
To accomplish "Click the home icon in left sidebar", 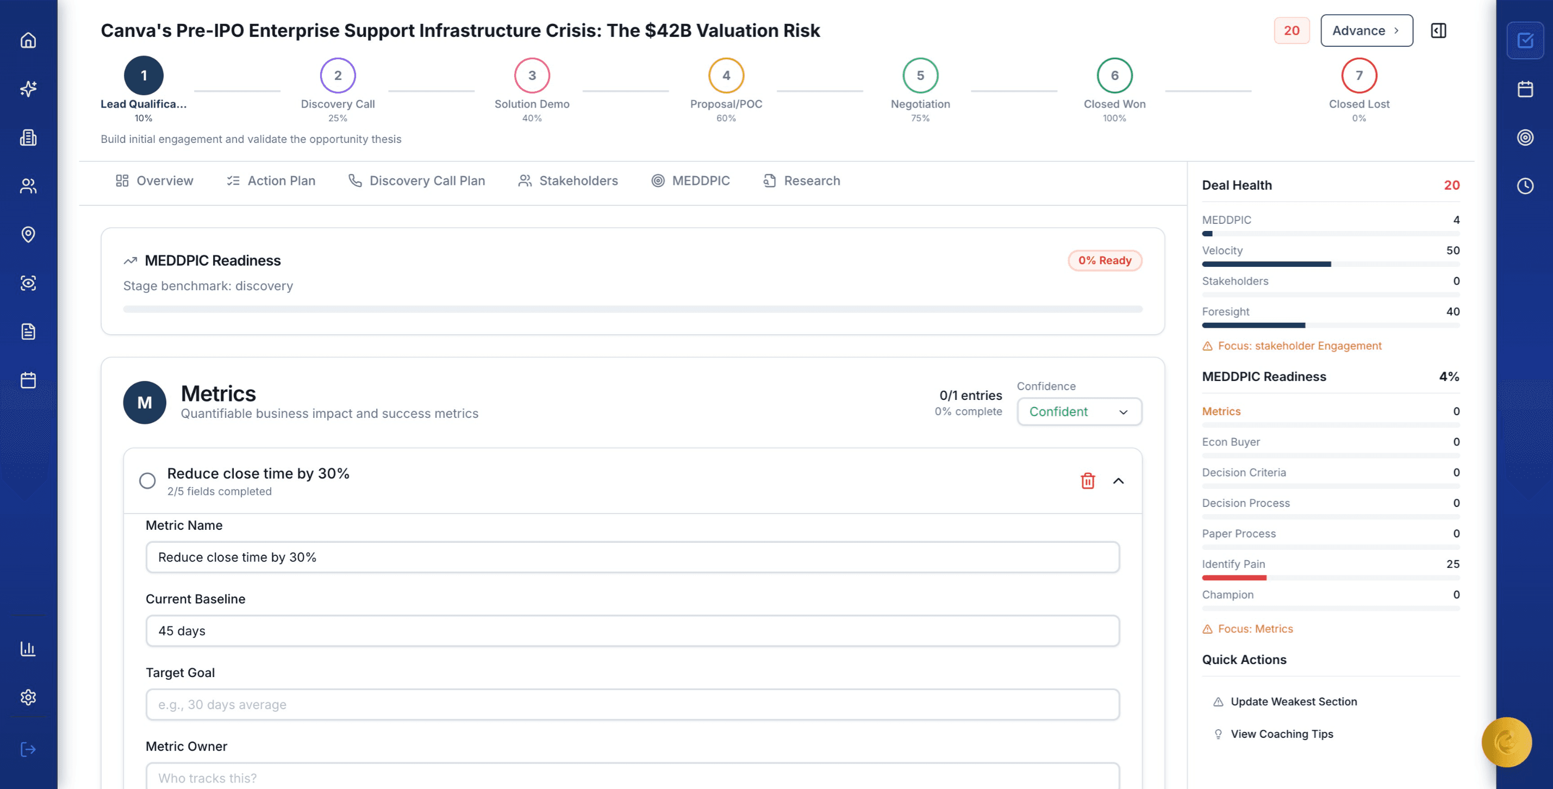I will (28, 40).
